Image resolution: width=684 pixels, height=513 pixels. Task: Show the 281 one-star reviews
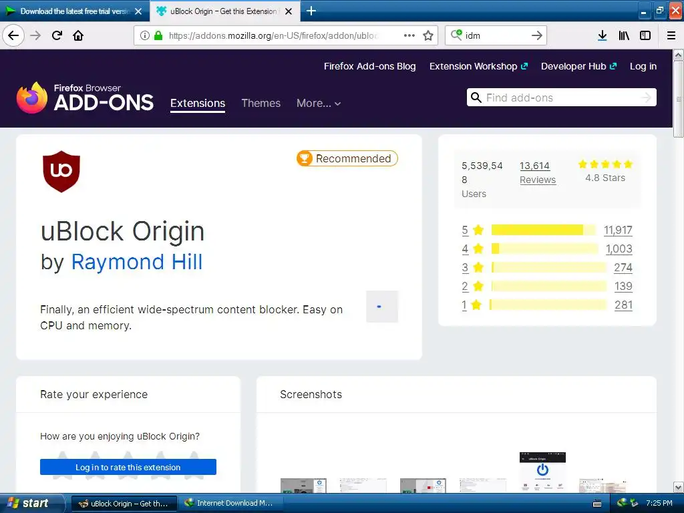(x=623, y=305)
